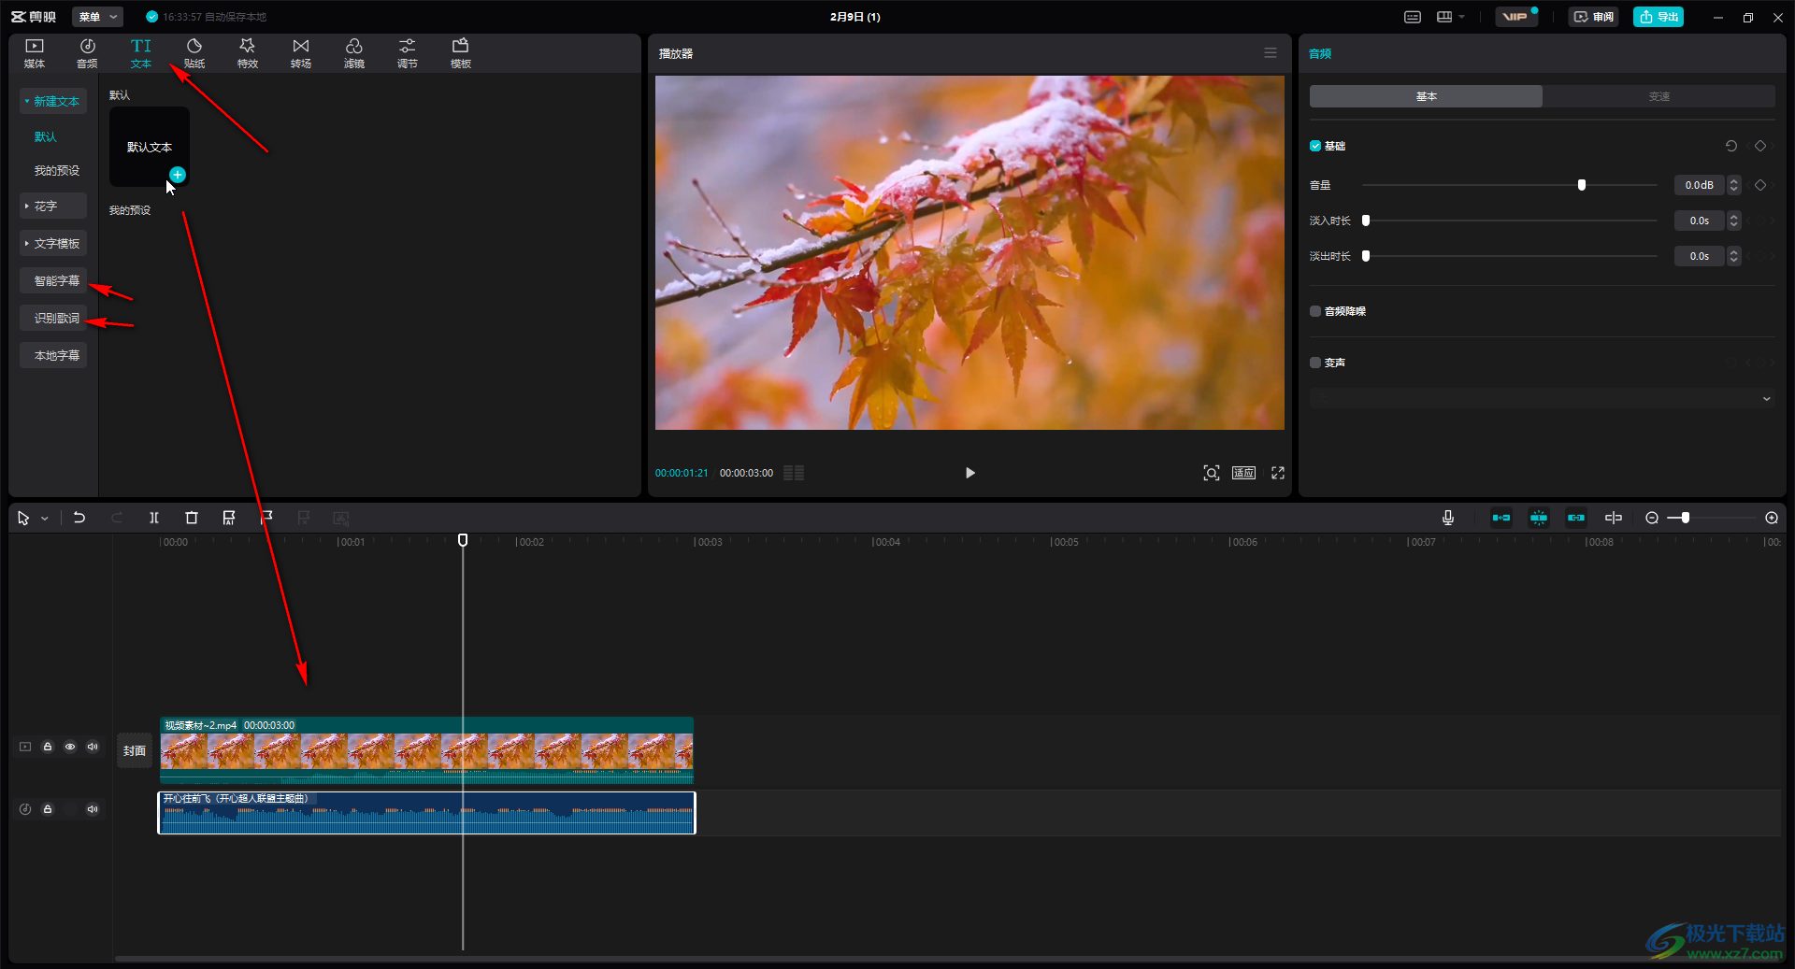Viewport: 1795px width, 969px height.
Task: Open the selection tool dropdown arrow
Action: (x=45, y=519)
